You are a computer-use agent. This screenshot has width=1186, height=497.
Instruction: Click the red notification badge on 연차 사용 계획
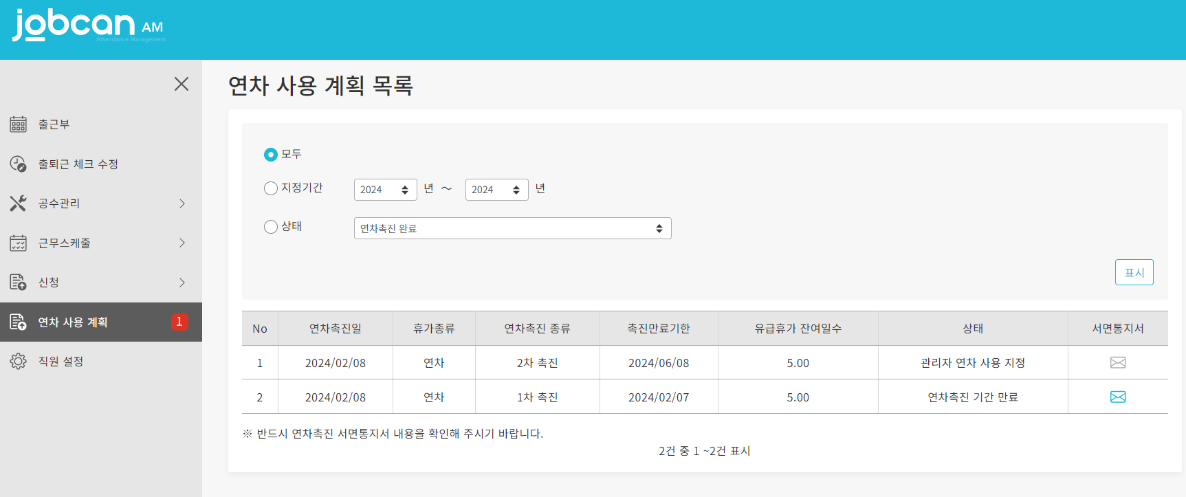click(179, 322)
